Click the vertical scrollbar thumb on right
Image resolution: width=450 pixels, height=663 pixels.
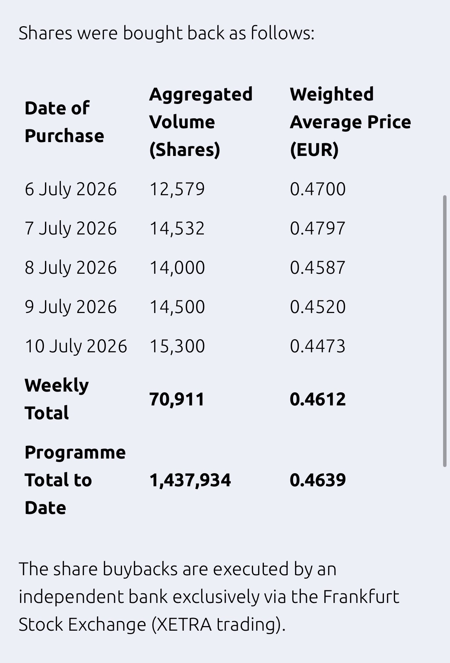click(445, 331)
